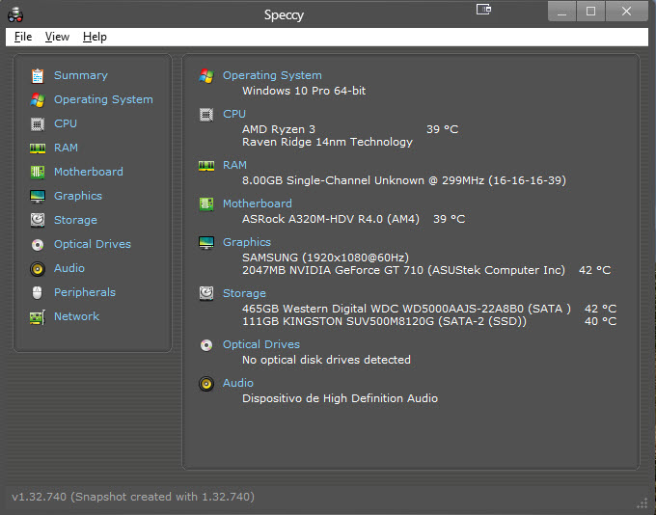Click the Kingston SSD temperature '40 °C'
The image size is (656, 515).
600,321
